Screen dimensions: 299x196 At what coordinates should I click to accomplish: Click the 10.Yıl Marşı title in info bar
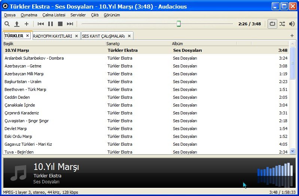point(56,167)
